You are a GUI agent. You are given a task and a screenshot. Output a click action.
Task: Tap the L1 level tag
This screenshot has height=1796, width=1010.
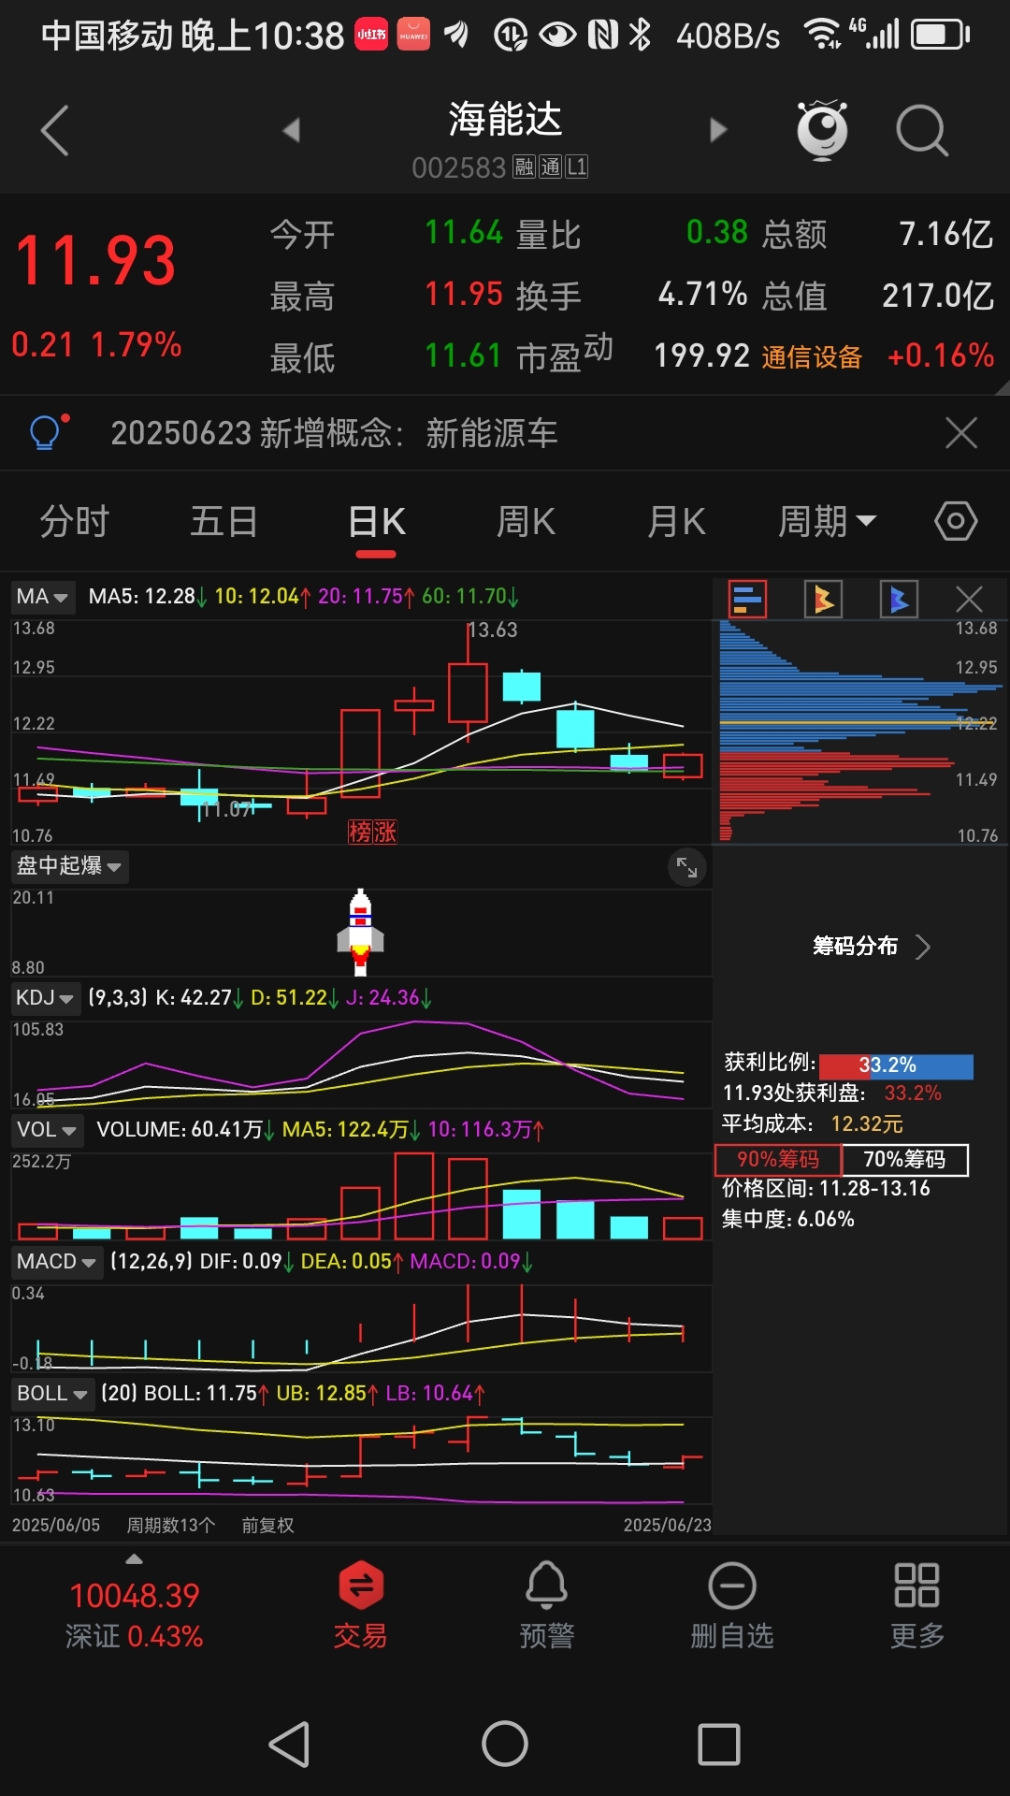tap(577, 167)
